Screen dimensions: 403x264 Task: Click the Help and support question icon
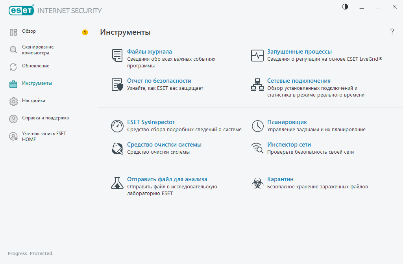click(x=13, y=119)
